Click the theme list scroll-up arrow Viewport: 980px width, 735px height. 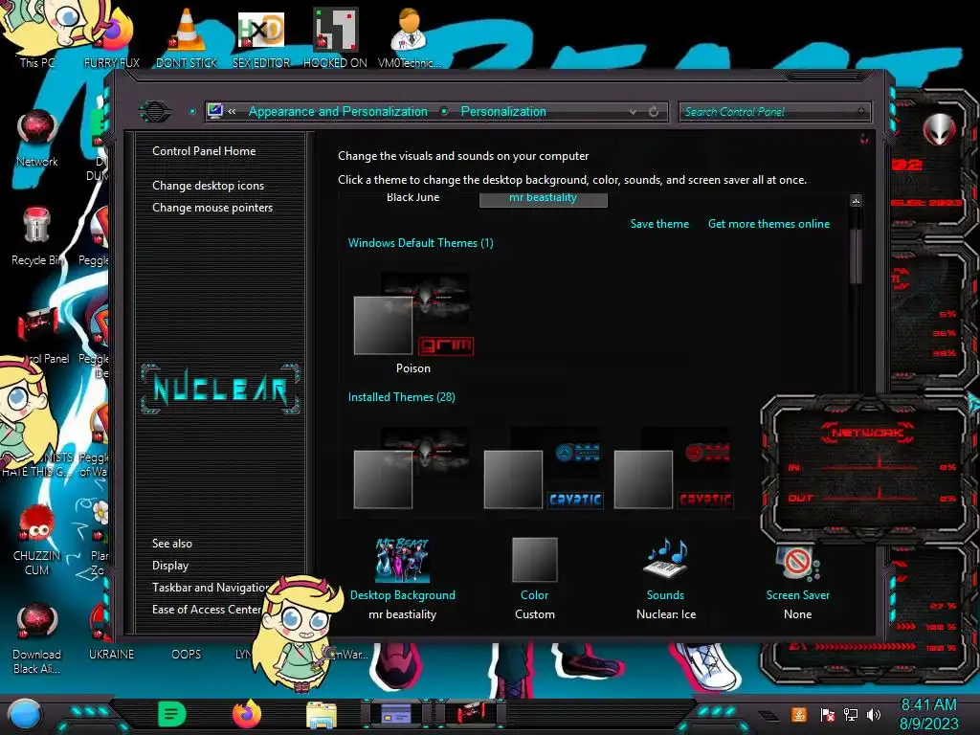click(856, 201)
